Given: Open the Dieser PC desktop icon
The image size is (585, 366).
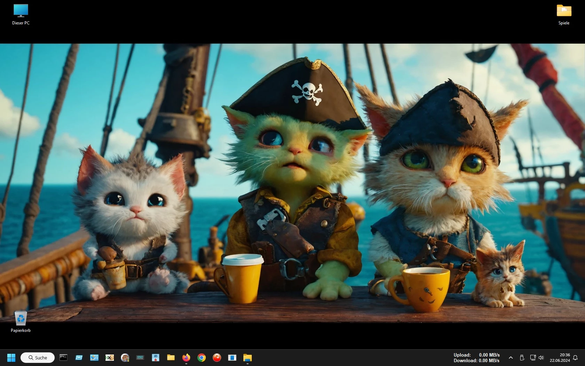Looking at the screenshot, I should click(x=21, y=14).
